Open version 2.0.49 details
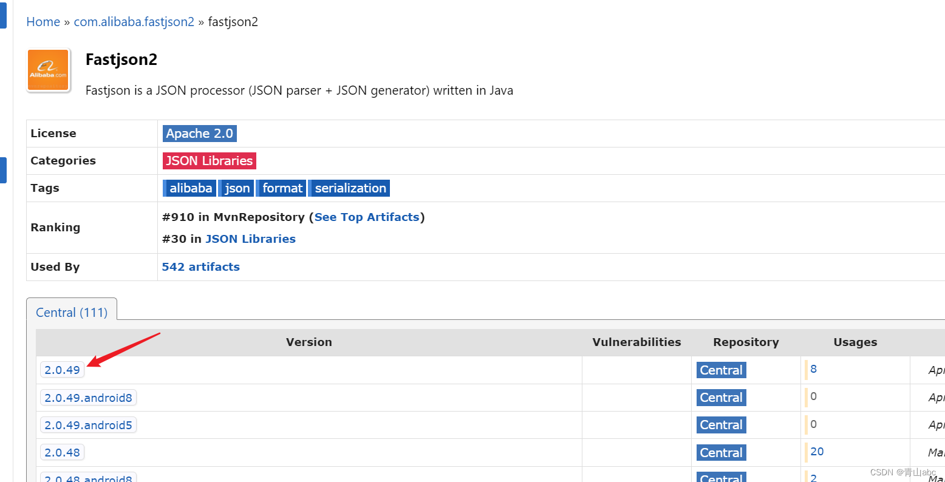Viewport: 945px width, 482px height. (61, 369)
